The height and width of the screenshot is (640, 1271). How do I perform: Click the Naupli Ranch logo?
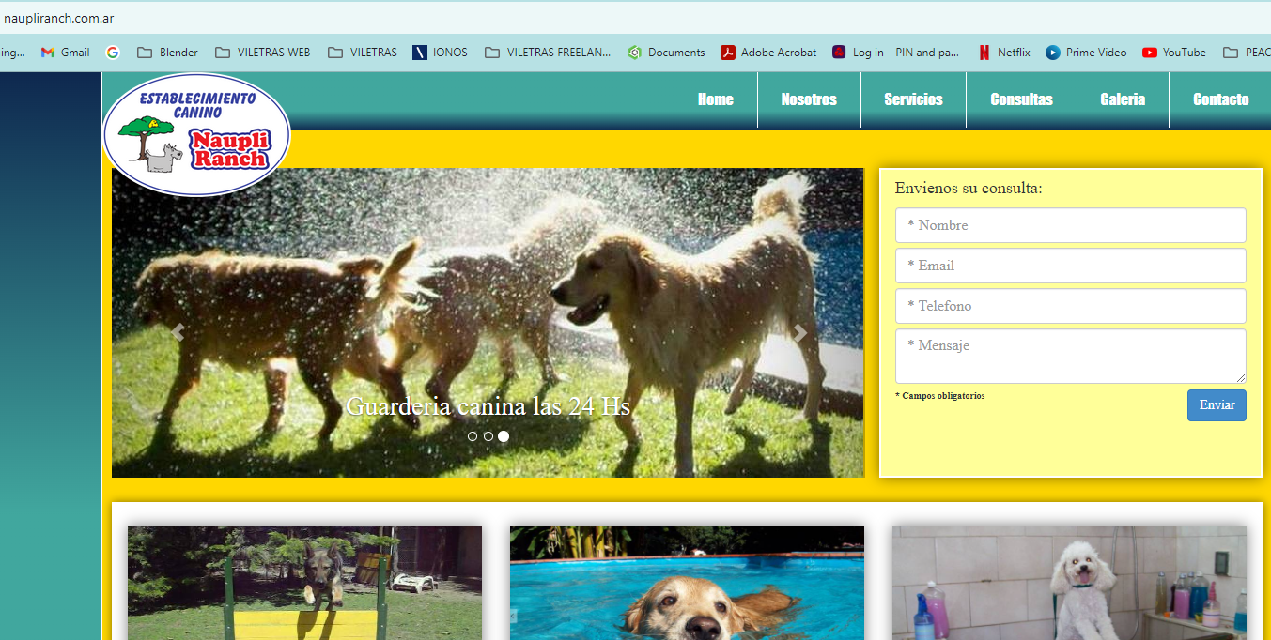tap(196, 135)
